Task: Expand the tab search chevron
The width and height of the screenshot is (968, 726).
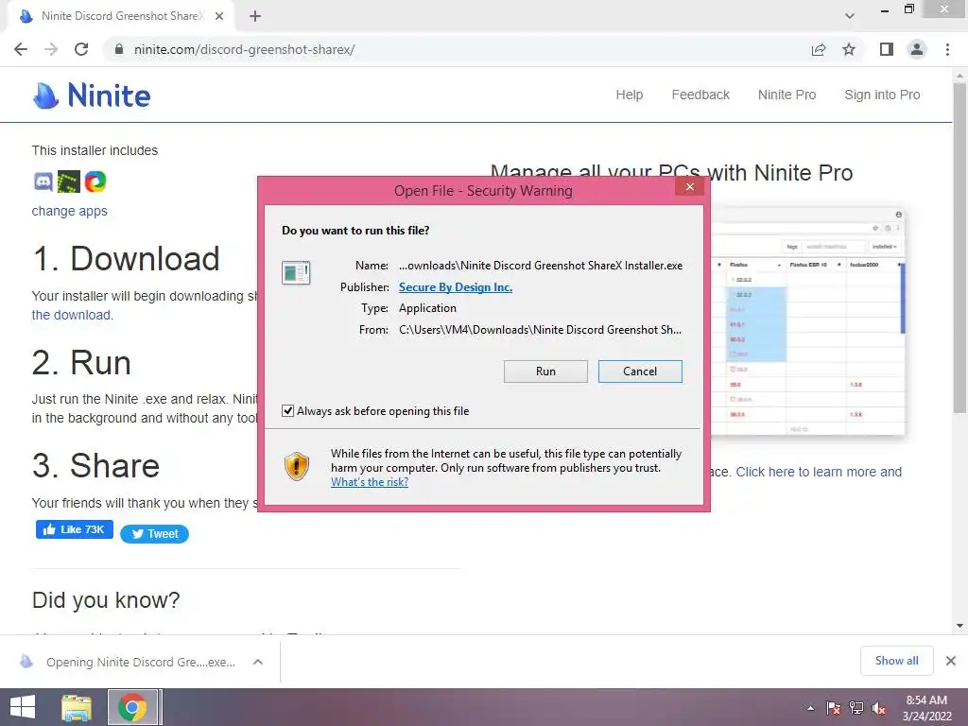Action: click(850, 16)
